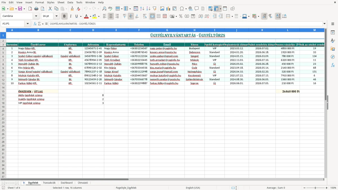Open the font size dropdown
This screenshot has height=190, width=338.
57,16
